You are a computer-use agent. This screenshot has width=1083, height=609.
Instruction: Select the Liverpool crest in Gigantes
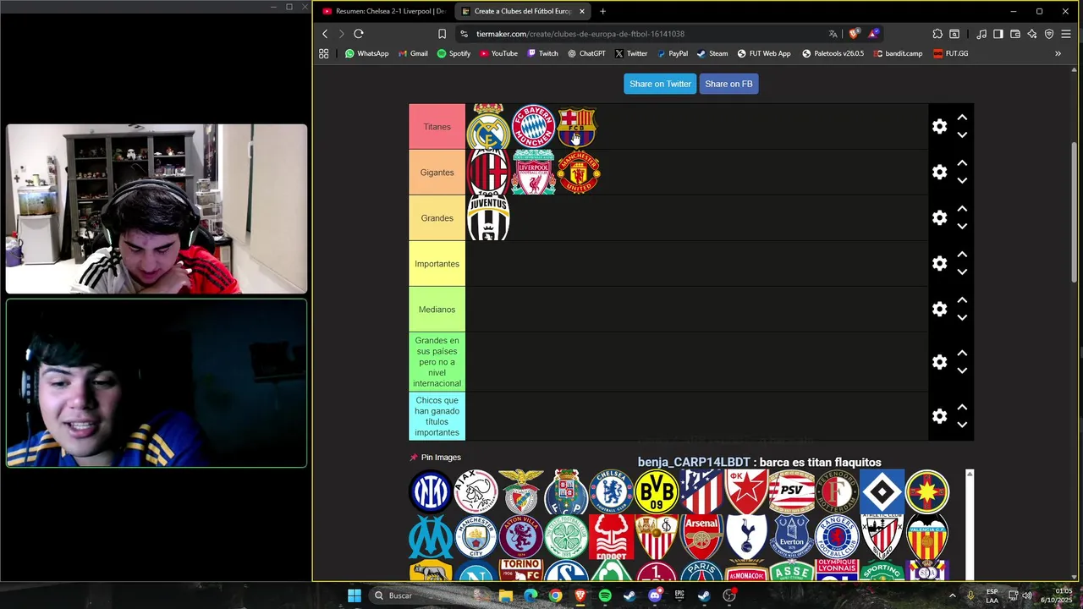tap(533, 173)
